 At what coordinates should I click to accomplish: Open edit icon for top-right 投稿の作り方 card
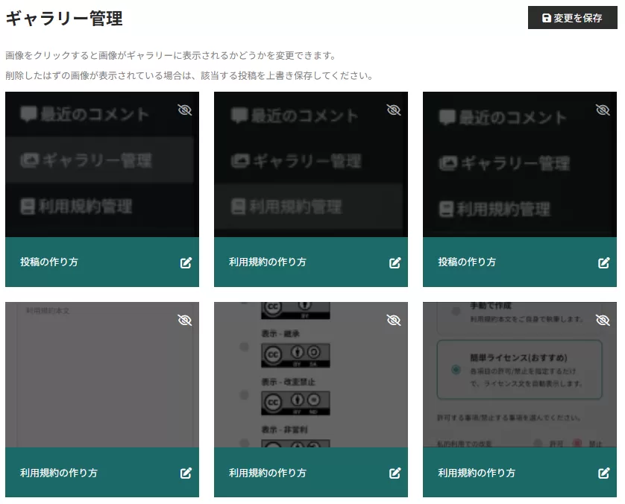pos(603,262)
